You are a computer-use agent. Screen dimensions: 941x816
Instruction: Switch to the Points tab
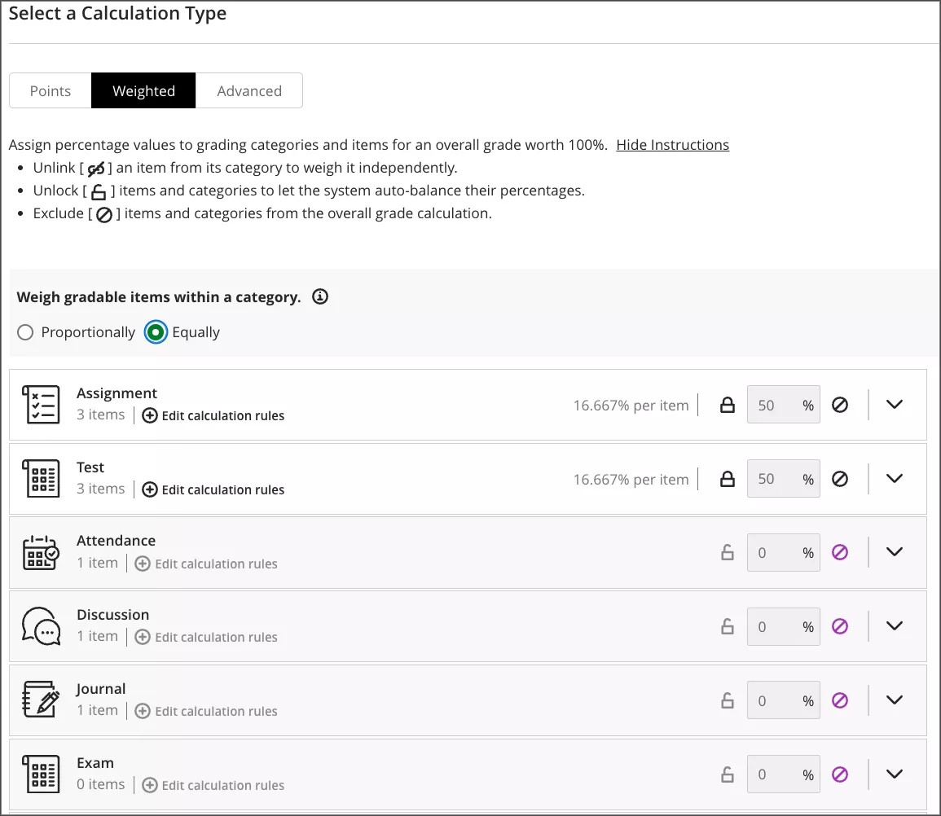(50, 90)
